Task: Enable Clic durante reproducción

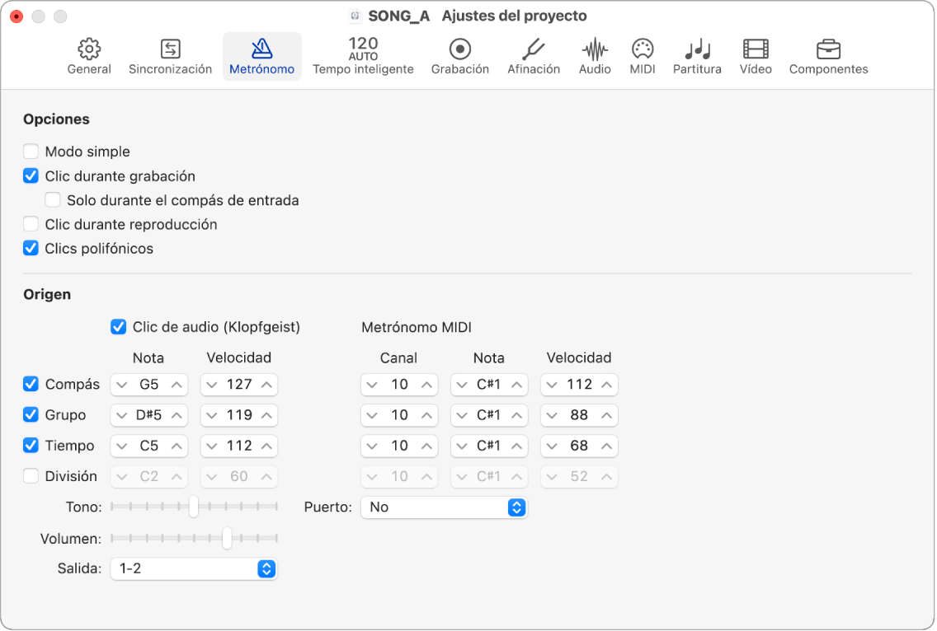Action: click(31, 224)
